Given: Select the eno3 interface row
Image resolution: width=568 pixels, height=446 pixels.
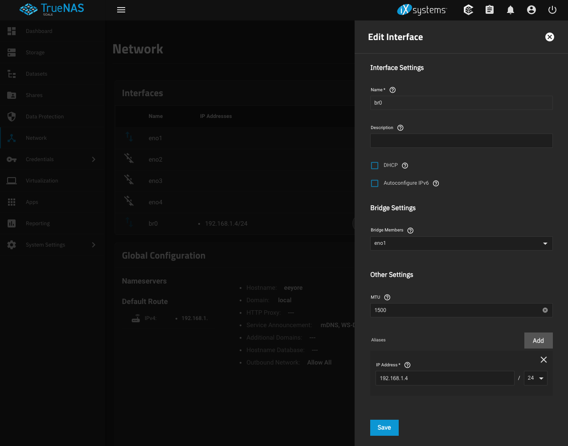Looking at the screenshot, I should 235,181.
